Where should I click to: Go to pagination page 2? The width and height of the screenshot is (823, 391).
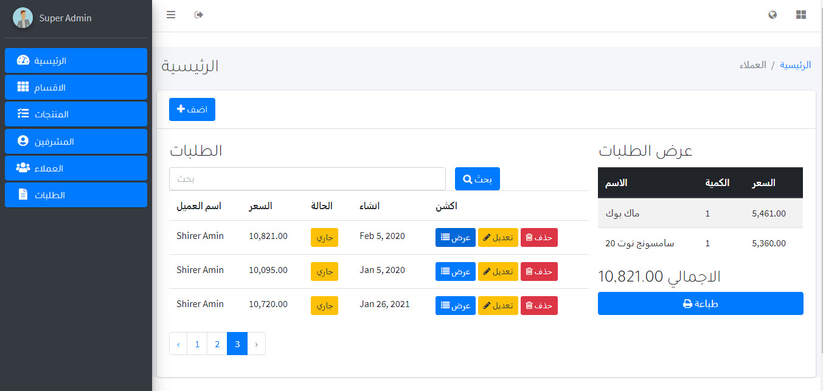pos(217,344)
